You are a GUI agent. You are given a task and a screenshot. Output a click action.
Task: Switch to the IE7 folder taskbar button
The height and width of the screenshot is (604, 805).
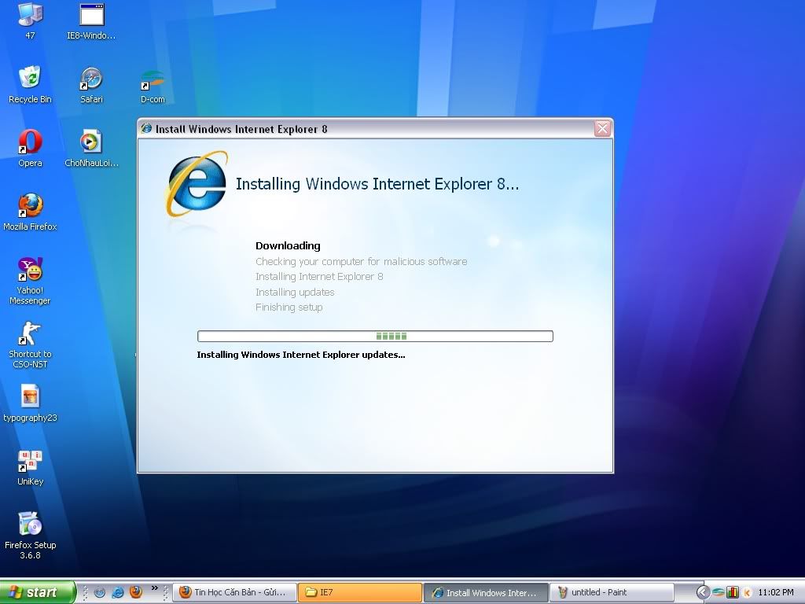tap(360, 592)
